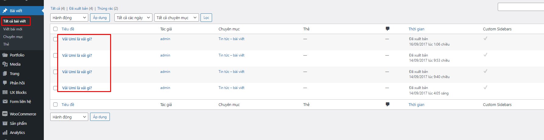This screenshot has width=544, height=140.
Task: Click the Media icon in sidebar
Action: click(x=5, y=64)
